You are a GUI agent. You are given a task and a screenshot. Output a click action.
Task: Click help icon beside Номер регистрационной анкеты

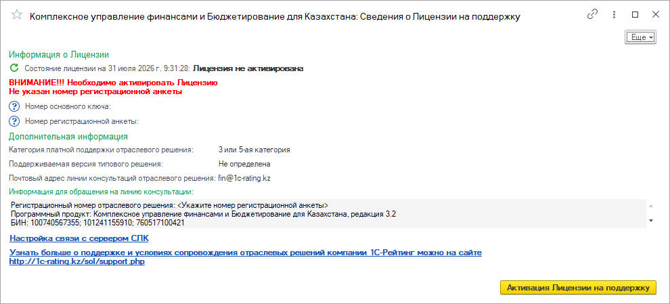click(14, 121)
